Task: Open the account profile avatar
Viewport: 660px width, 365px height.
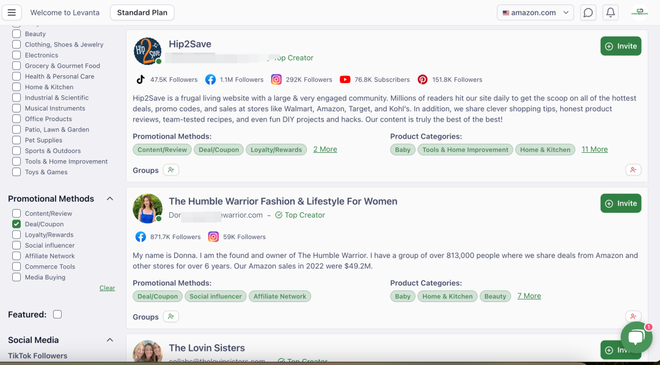Action: click(x=639, y=12)
